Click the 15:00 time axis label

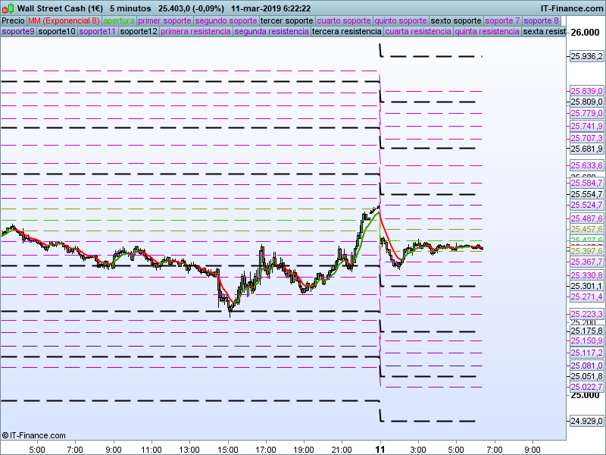228,450
